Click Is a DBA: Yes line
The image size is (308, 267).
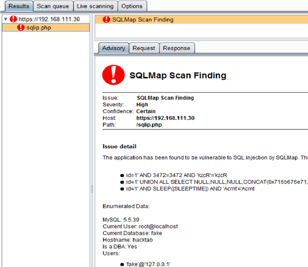[x=120, y=247]
